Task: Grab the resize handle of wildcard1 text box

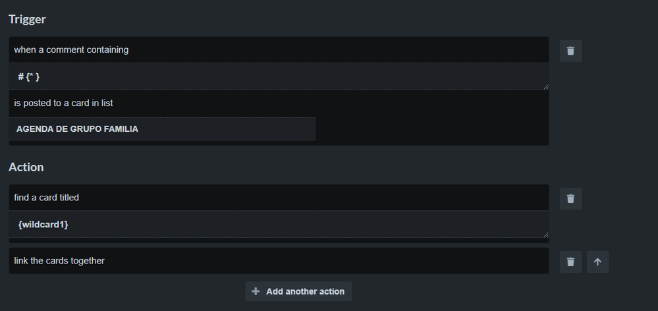Action: [545, 235]
